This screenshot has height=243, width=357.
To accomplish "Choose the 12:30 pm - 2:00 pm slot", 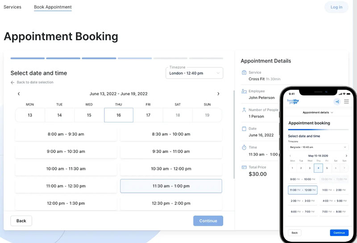I will click(x=171, y=203).
